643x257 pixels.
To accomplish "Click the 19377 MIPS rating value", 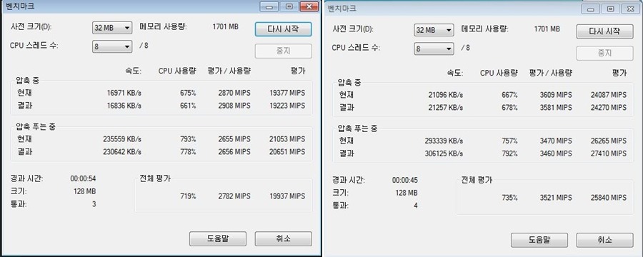I will click(x=287, y=93).
